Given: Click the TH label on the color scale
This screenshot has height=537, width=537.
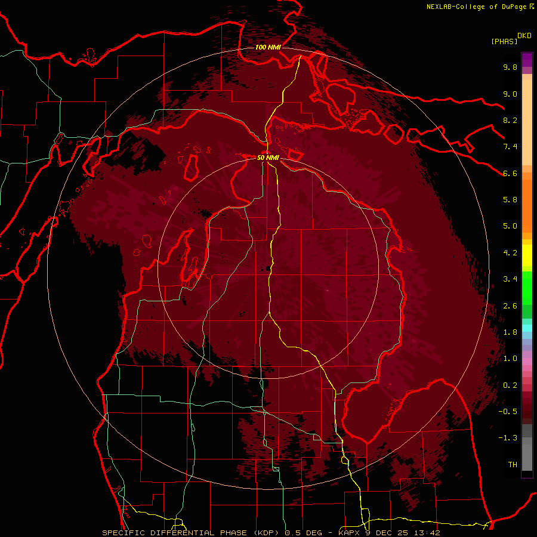Looking at the screenshot, I should (513, 465).
